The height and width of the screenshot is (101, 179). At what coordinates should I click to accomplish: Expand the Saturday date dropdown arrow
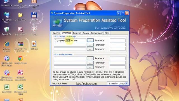pos(126,84)
